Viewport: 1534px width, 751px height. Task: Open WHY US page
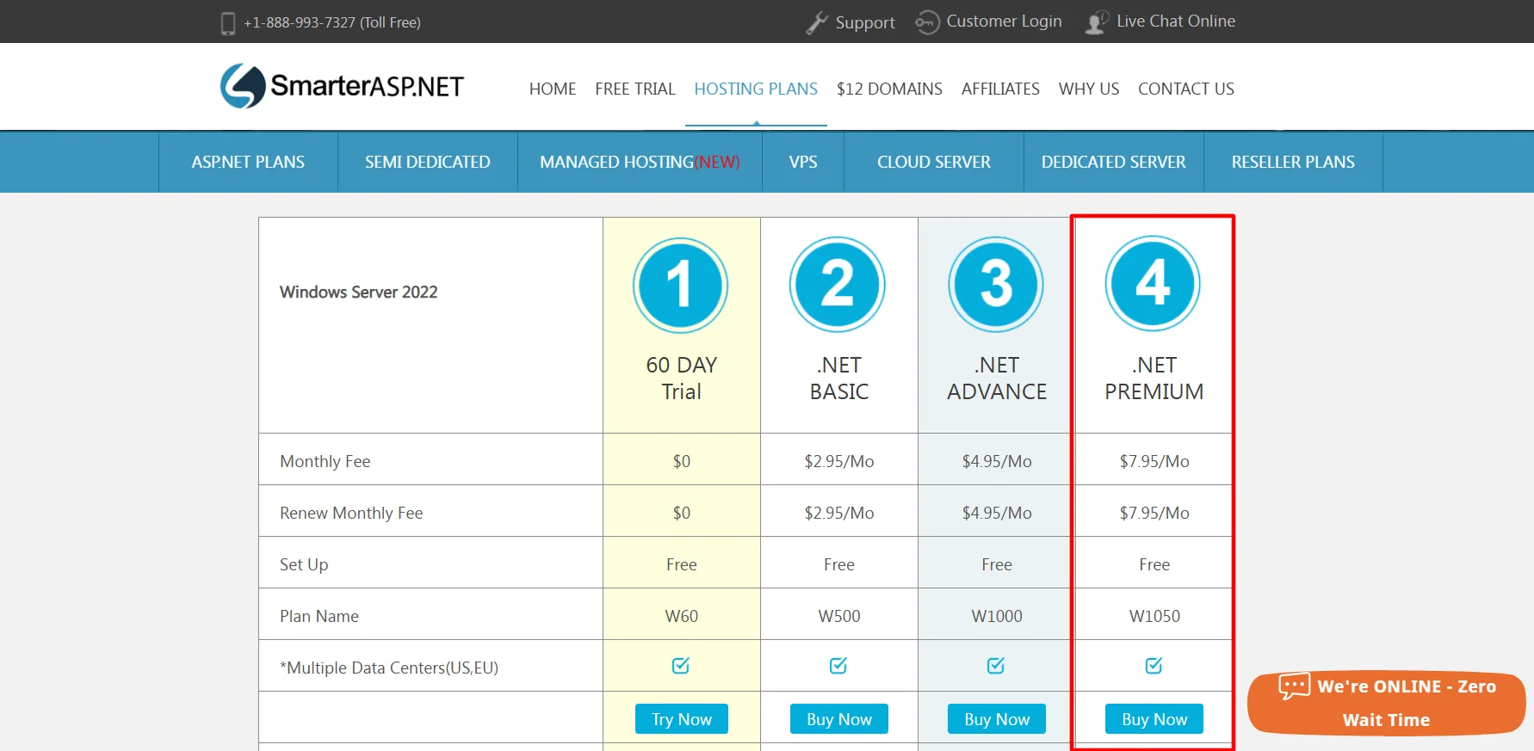pos(1089,89)
